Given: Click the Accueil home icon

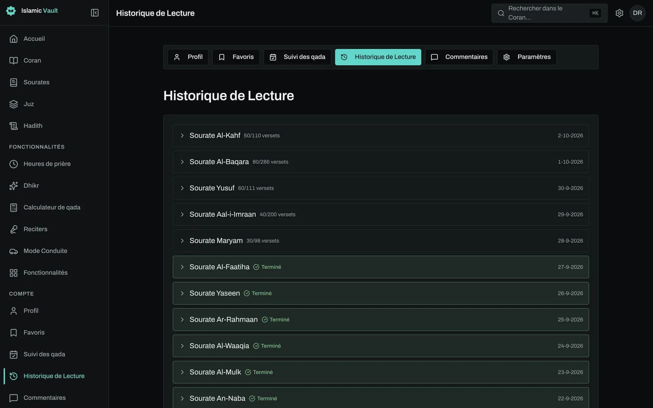Looking at the screenshot, I should point(13,39).
